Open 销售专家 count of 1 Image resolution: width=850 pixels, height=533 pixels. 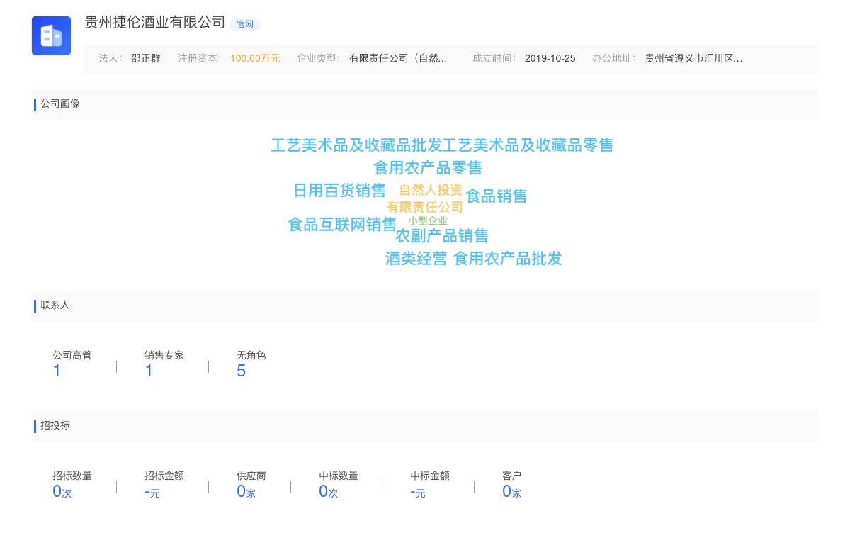click(x=149, y=371)
